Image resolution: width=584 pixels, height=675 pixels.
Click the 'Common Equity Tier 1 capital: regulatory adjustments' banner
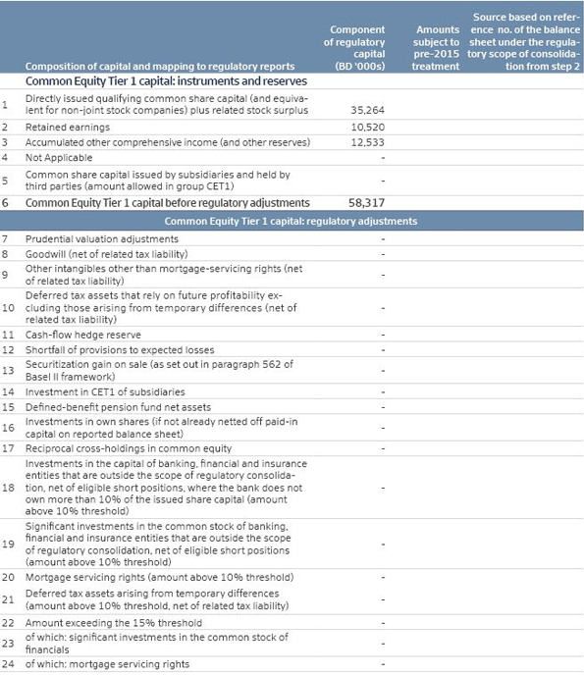[291, 222]
